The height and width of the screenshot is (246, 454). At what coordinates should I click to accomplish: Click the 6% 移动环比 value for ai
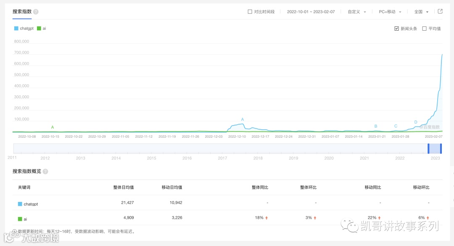point(422,218)
